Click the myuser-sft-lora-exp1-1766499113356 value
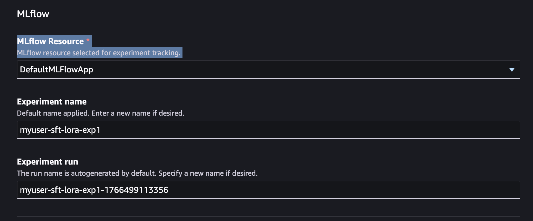 point(94,190)
